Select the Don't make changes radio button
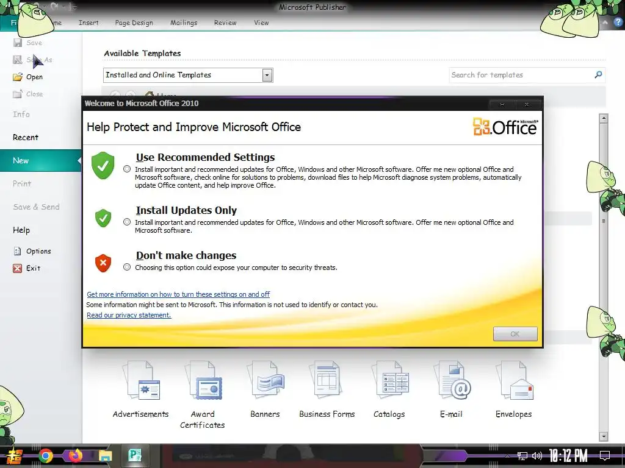The height and width of the screenshot is (468, 625). (x=127, y=267)
